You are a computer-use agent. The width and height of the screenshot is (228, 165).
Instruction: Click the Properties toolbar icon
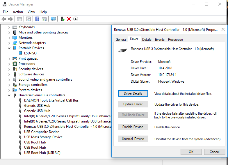coord(28,19)
